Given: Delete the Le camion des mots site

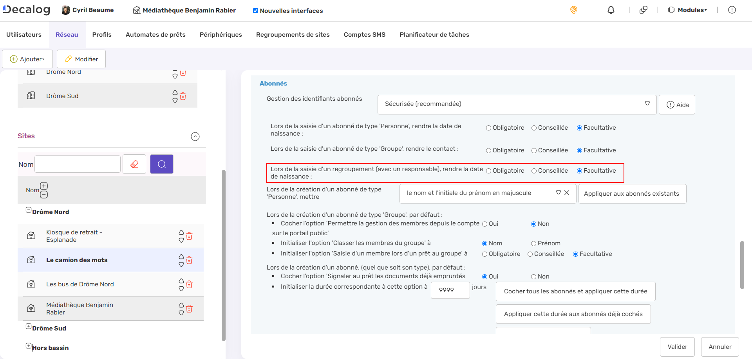Looking at the screenshot, I should click(189, 261).
